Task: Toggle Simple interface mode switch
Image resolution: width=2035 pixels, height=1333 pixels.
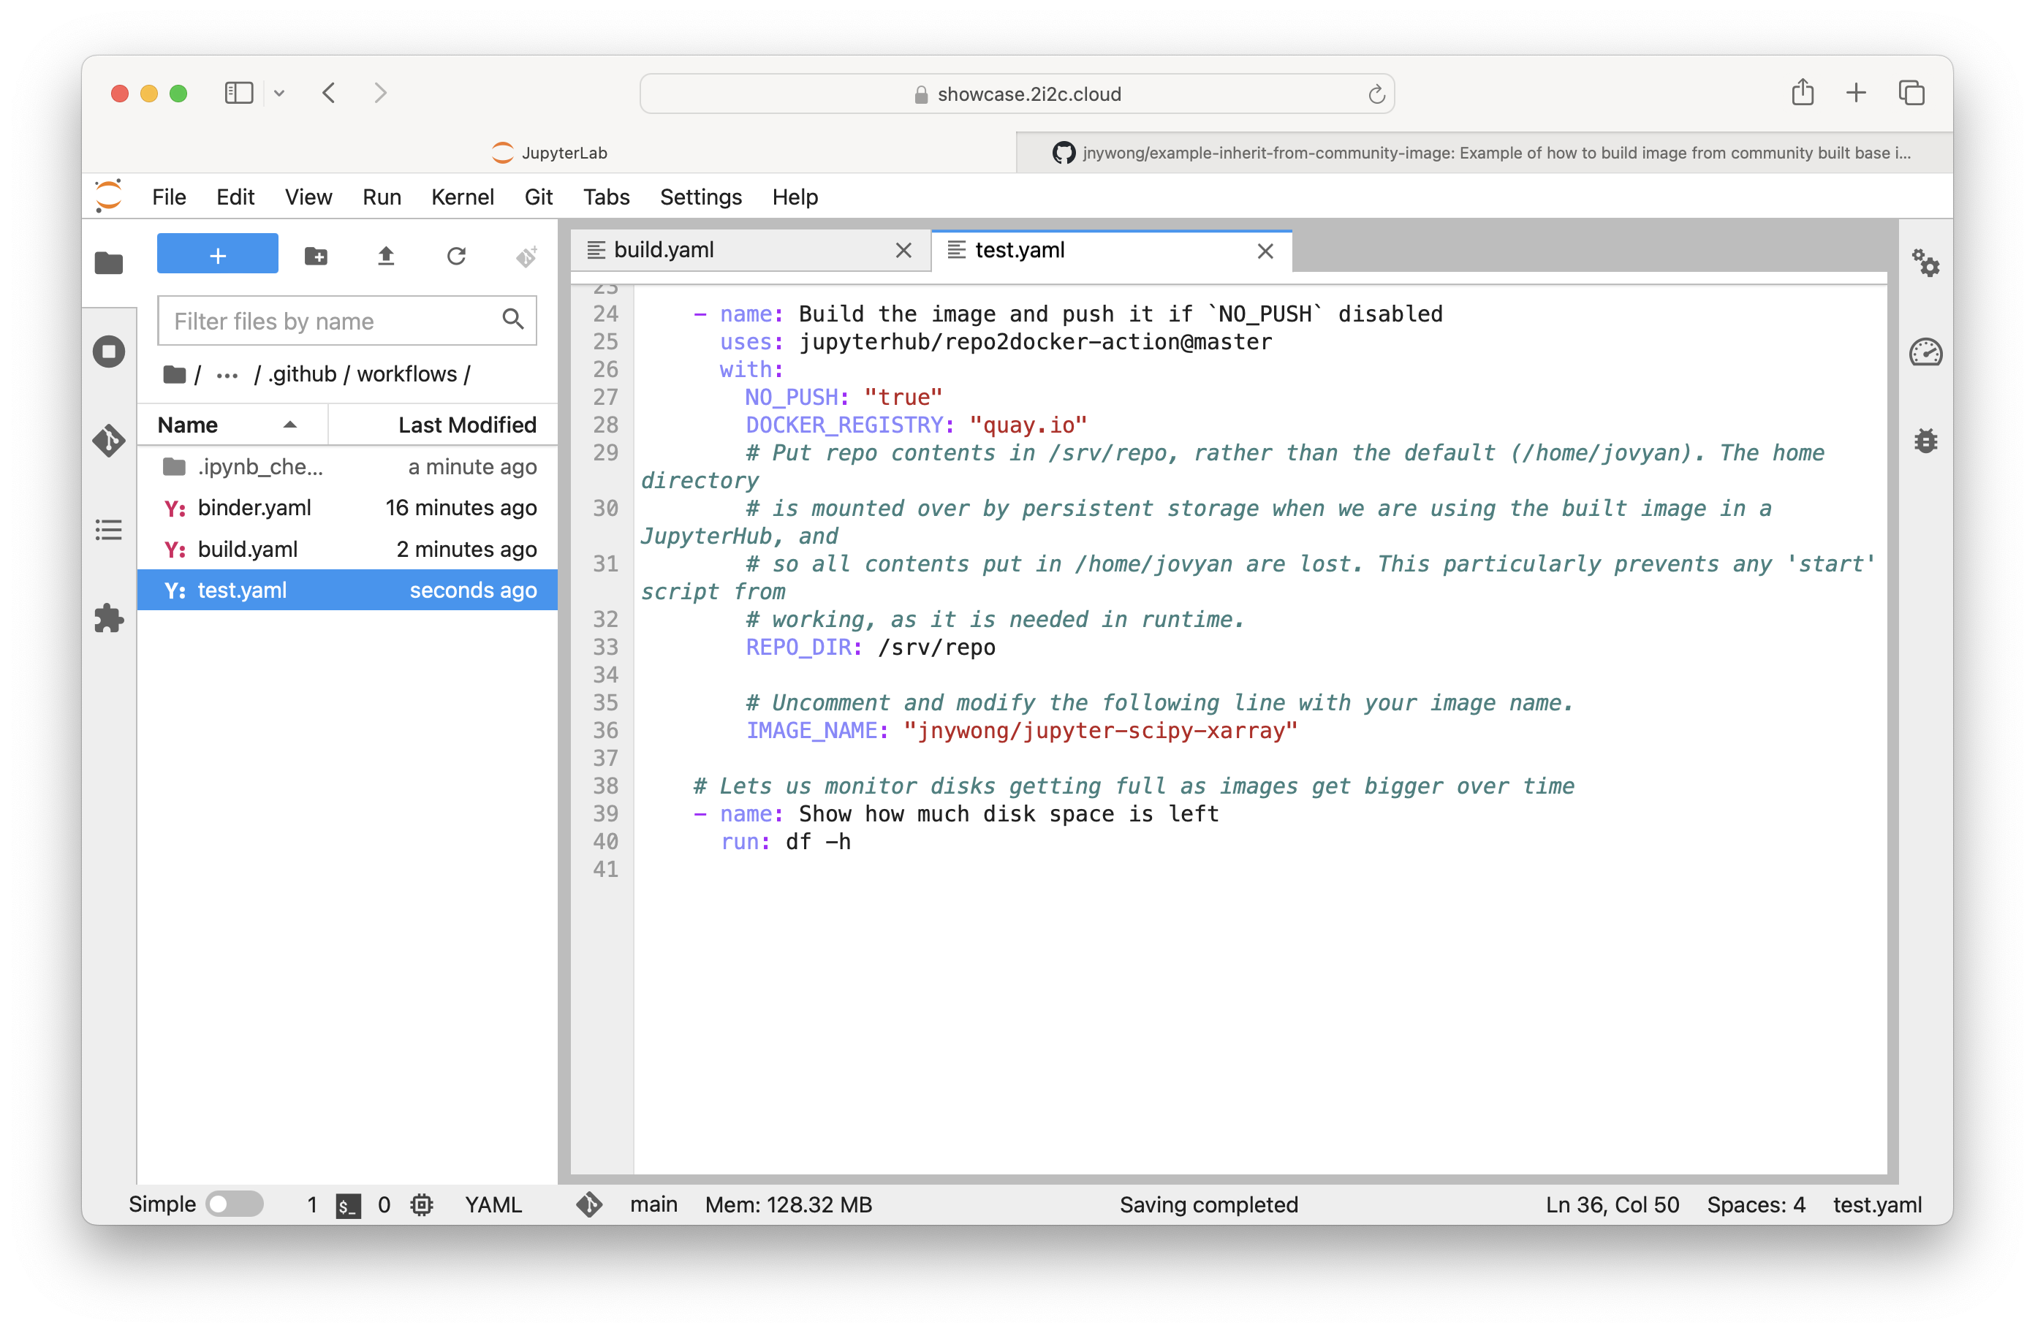Action: tap(235, 1204)
